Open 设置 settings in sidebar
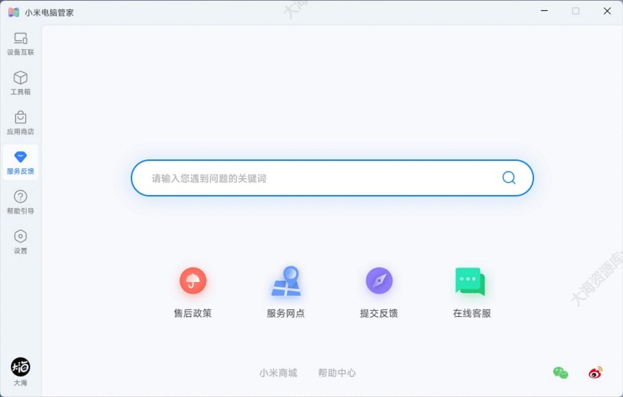This screenshot has height=397, width=623. (21, 242)
